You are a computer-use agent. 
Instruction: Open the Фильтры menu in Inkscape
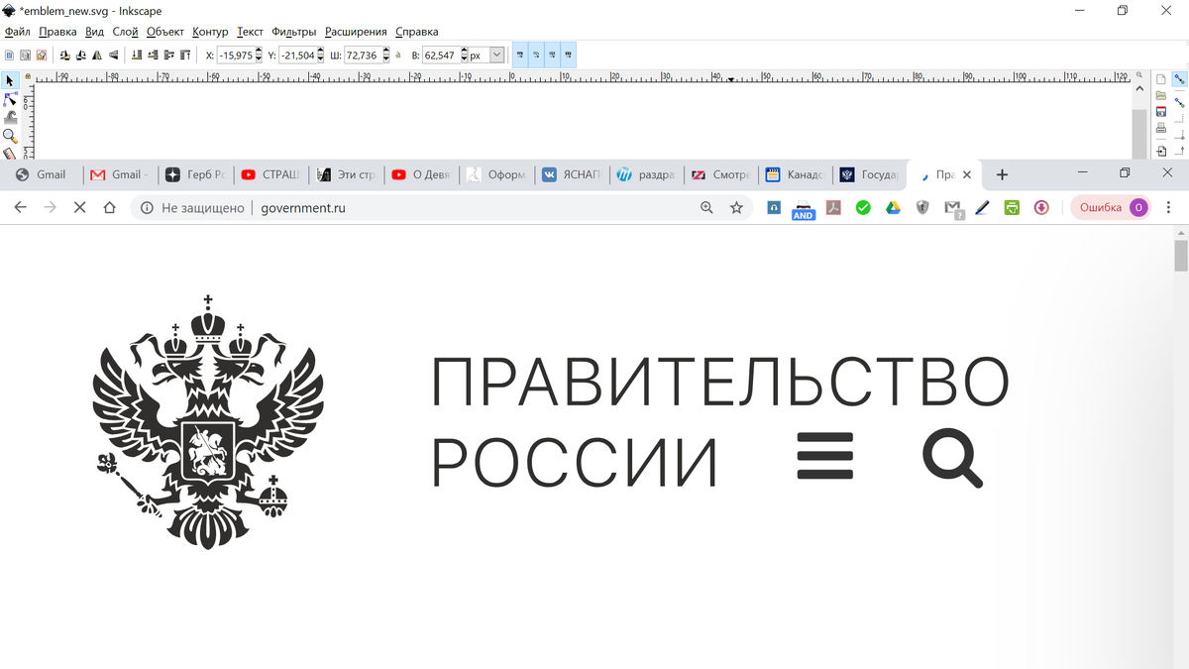coord(293,32)
